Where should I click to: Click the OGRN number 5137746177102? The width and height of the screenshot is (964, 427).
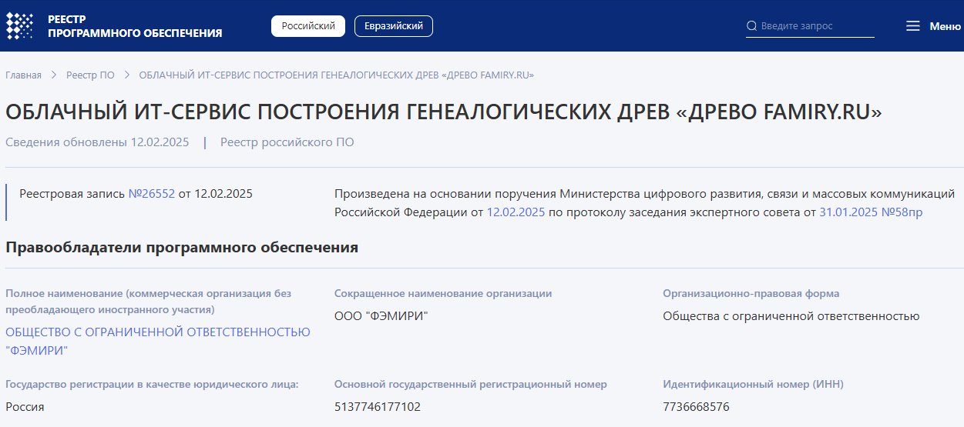tap(378, 407)
